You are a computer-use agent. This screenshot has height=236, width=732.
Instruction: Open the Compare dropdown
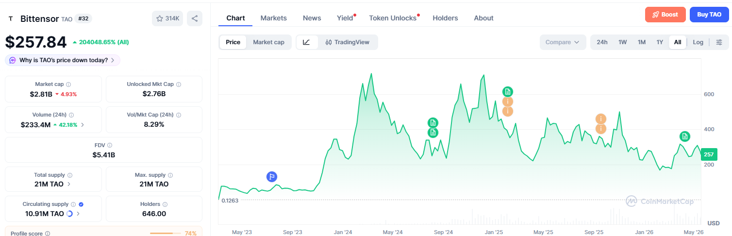point(563,42)
